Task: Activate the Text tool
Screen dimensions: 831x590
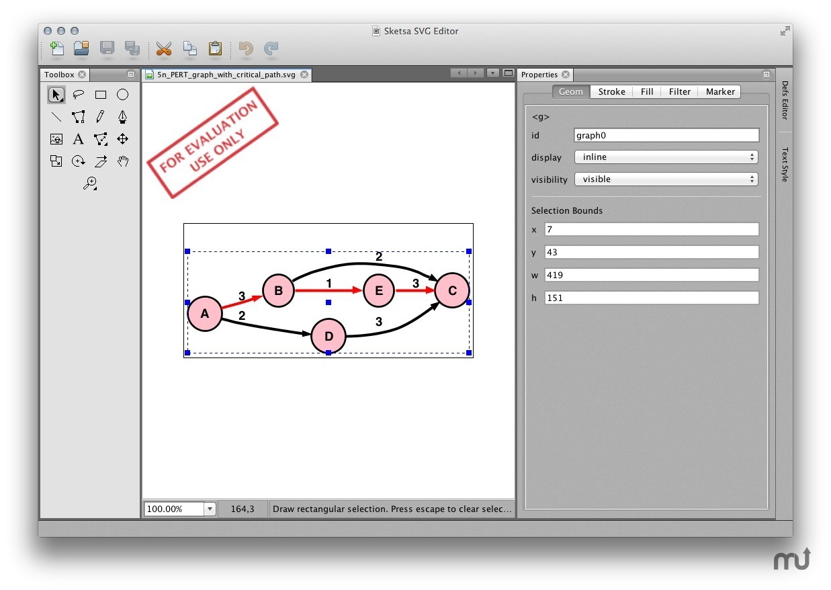Action: [x=79, y=139]
